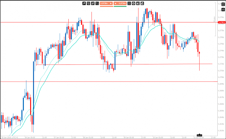Click the 1.2790 price axis label
Screen dimensions: 226x139
coord(221,17)
